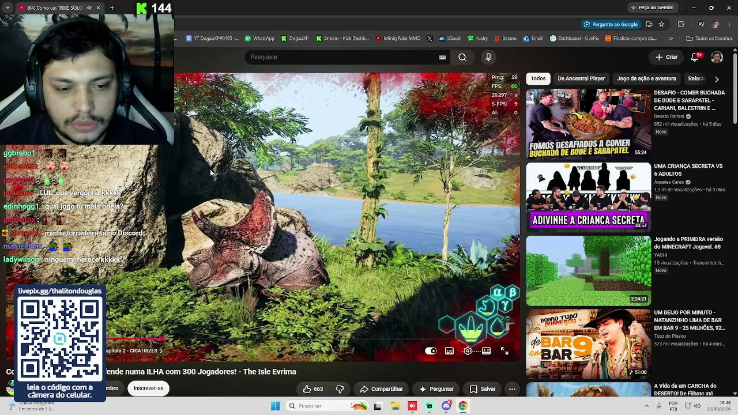
Task: Select the 'De Ancestral Player' chip
Action: point(581,78)
